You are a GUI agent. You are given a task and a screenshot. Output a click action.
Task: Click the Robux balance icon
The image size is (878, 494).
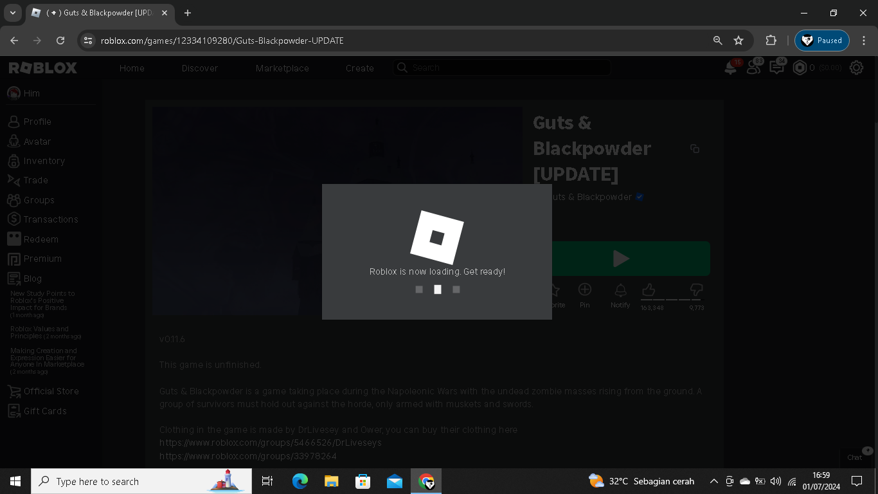[800, 68]
